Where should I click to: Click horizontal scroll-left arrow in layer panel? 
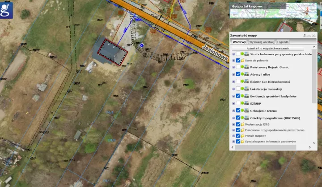[x=233, y=147]
